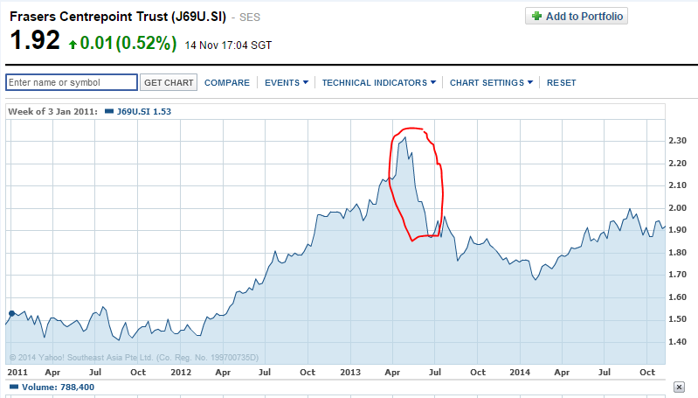Screen dimensions: 698x398
Task: Click the 2013 year label on time axis
Action: coord(350,372)
